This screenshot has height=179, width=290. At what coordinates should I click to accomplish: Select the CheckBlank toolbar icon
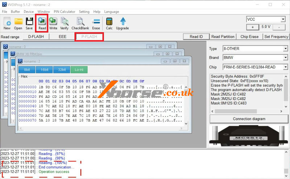click(80, 22)
